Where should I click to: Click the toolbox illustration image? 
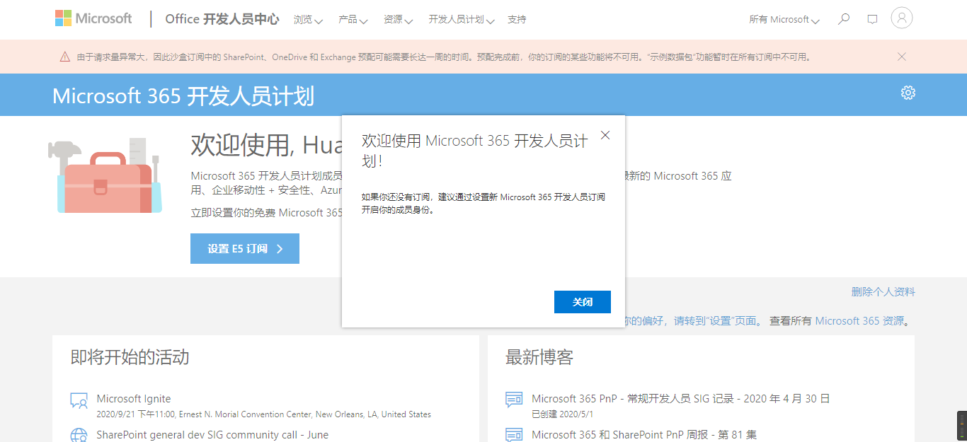pos(105,175)
